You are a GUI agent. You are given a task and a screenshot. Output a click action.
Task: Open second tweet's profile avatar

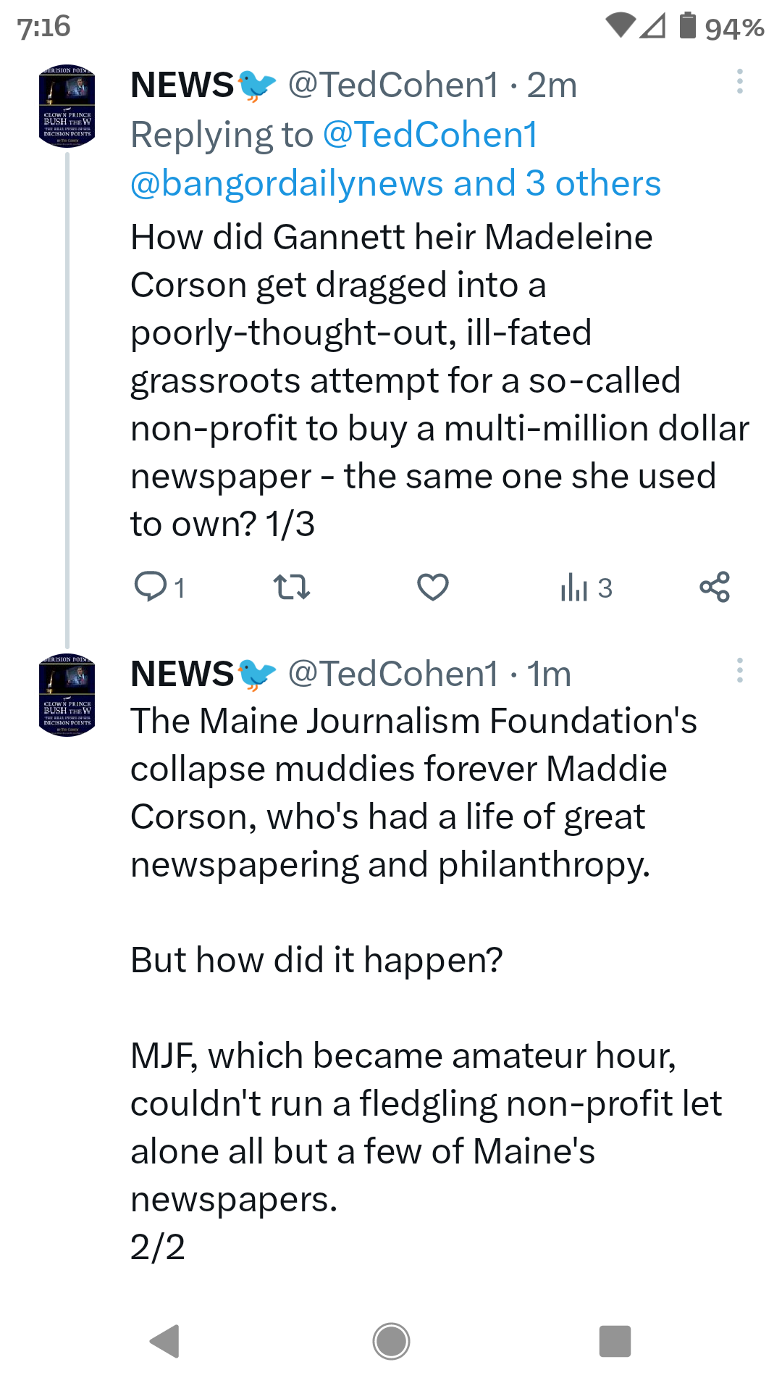click(x=67, y=695)
